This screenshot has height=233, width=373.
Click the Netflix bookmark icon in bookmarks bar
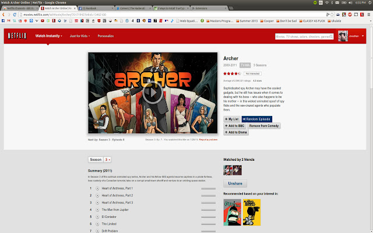point(54,21)
